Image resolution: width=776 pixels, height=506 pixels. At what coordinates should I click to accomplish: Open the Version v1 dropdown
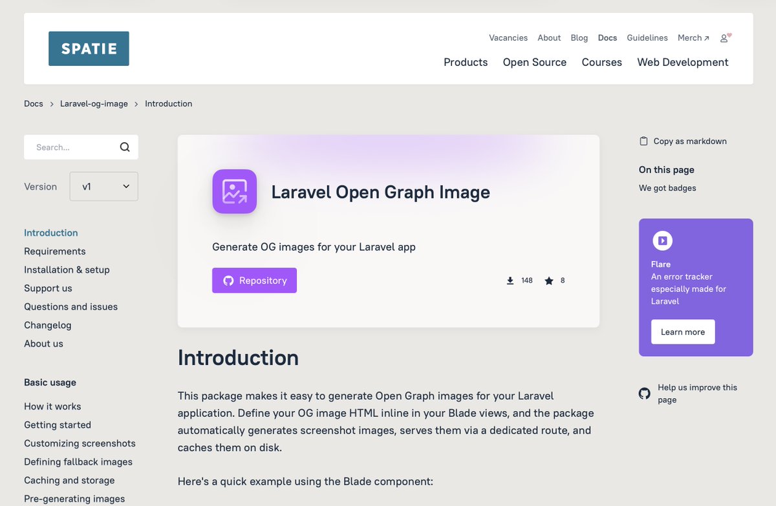[104, 186]
